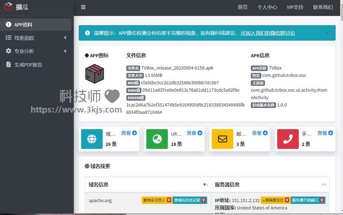The image size is (343, 215).
Task: Click the PDF file icon in sidebar
Action: tap(8, 64)
